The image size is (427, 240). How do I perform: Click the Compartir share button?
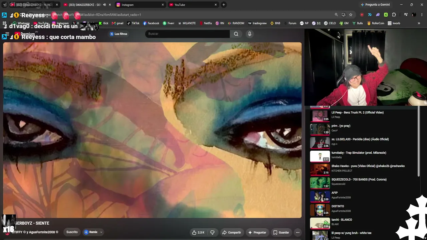[232, 232]
